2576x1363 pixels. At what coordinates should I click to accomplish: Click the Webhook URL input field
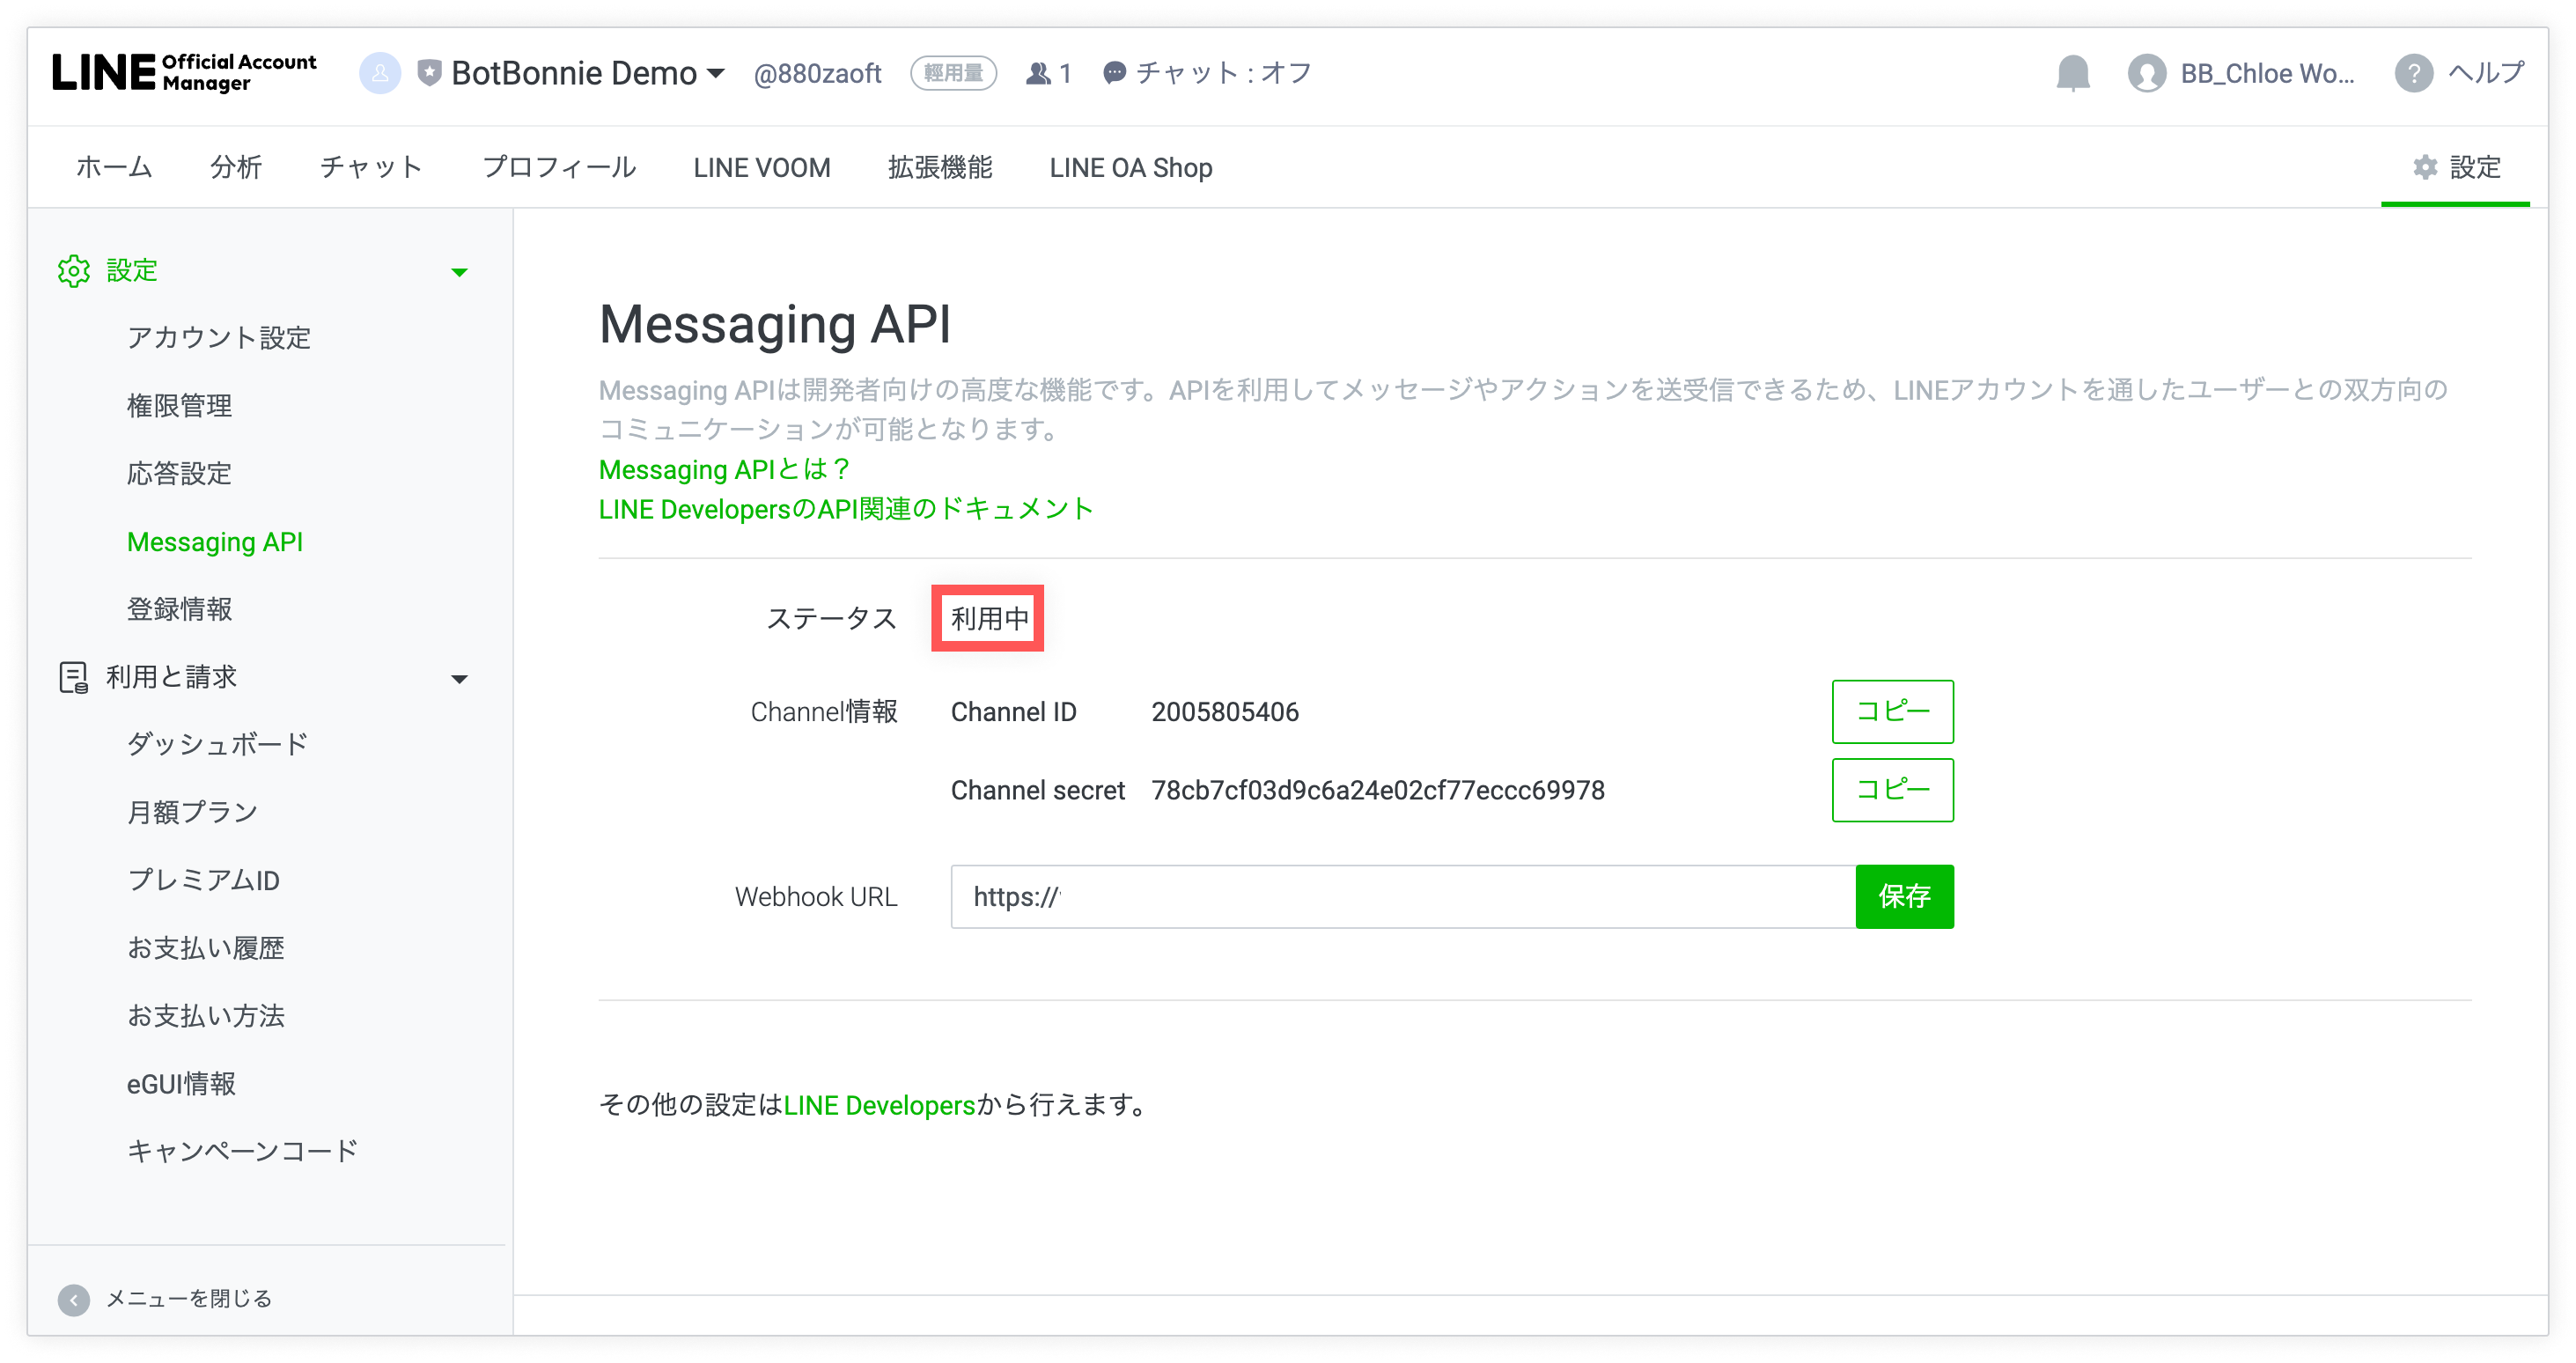[1402, 897]
